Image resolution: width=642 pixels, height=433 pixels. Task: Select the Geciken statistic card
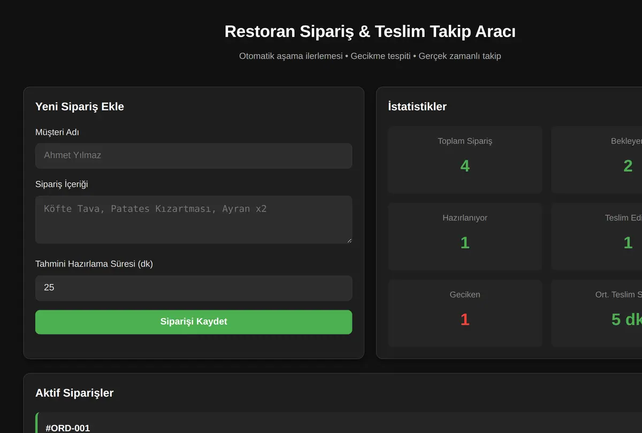pyautogui.click(x=465, y=313)
